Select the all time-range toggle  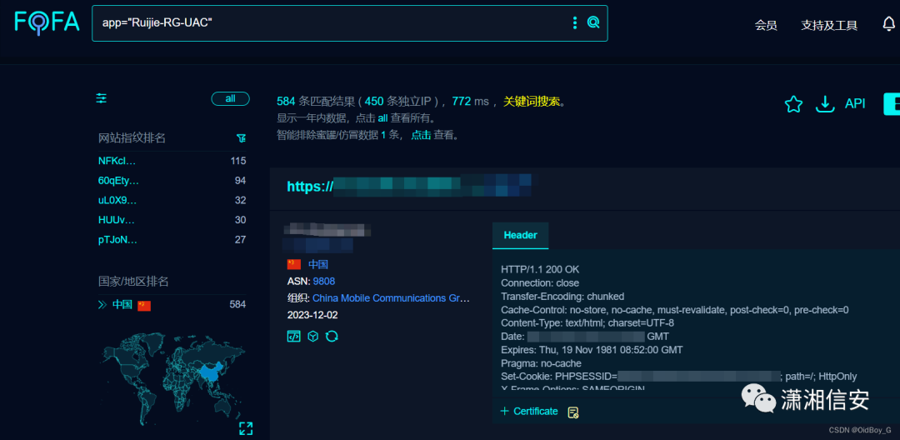pos(230,98)
